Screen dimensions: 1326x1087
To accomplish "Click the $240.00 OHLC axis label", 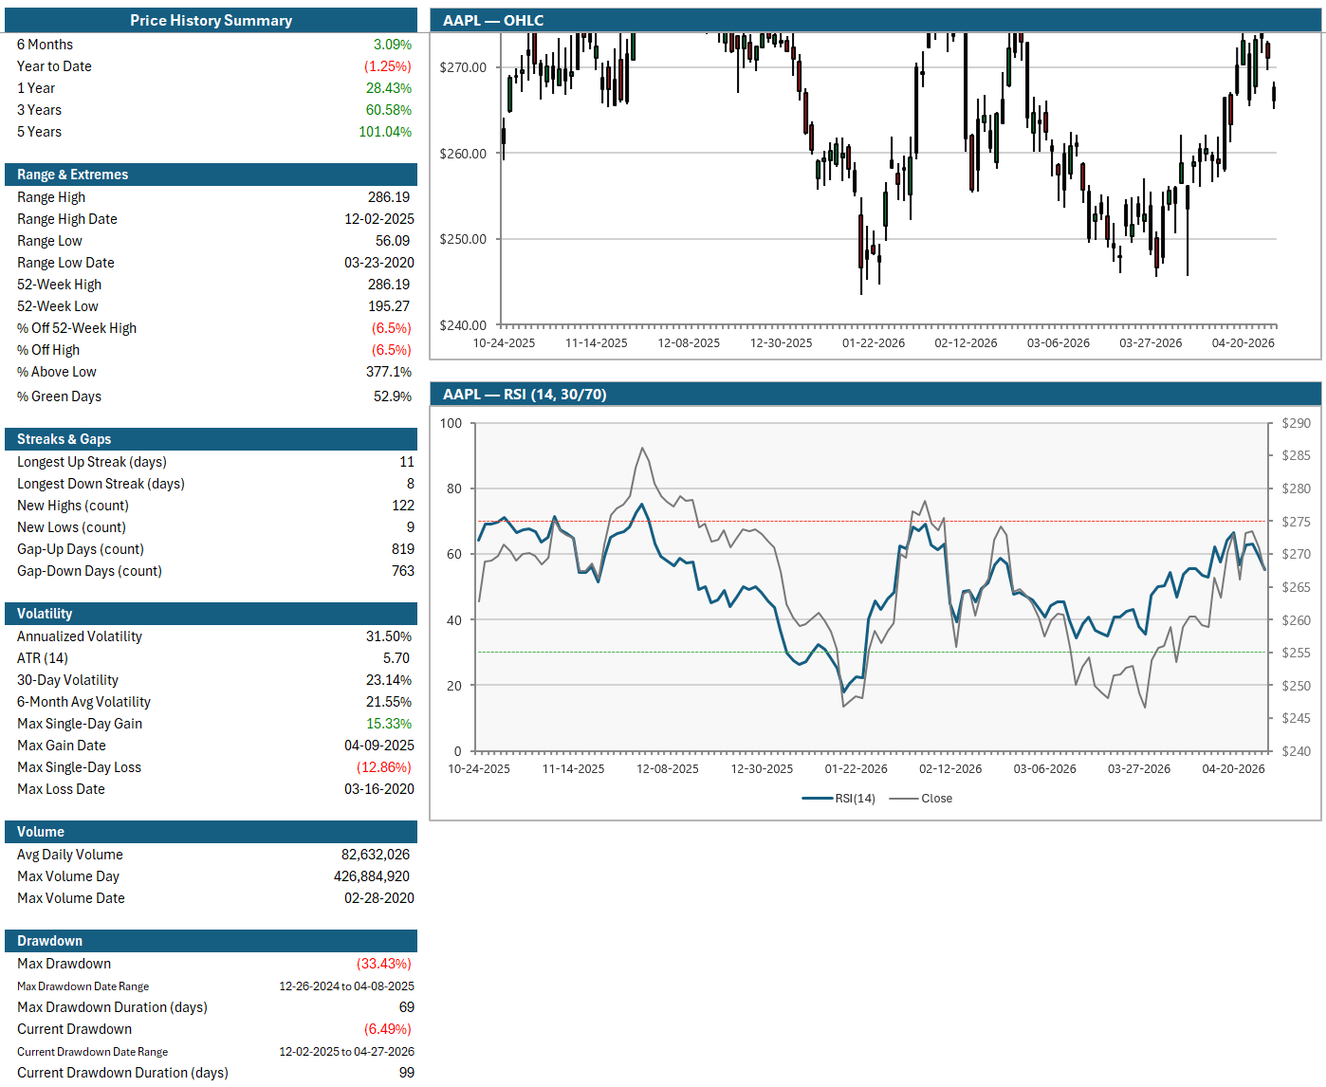I will pyautogui.click(x=463, y=325).
